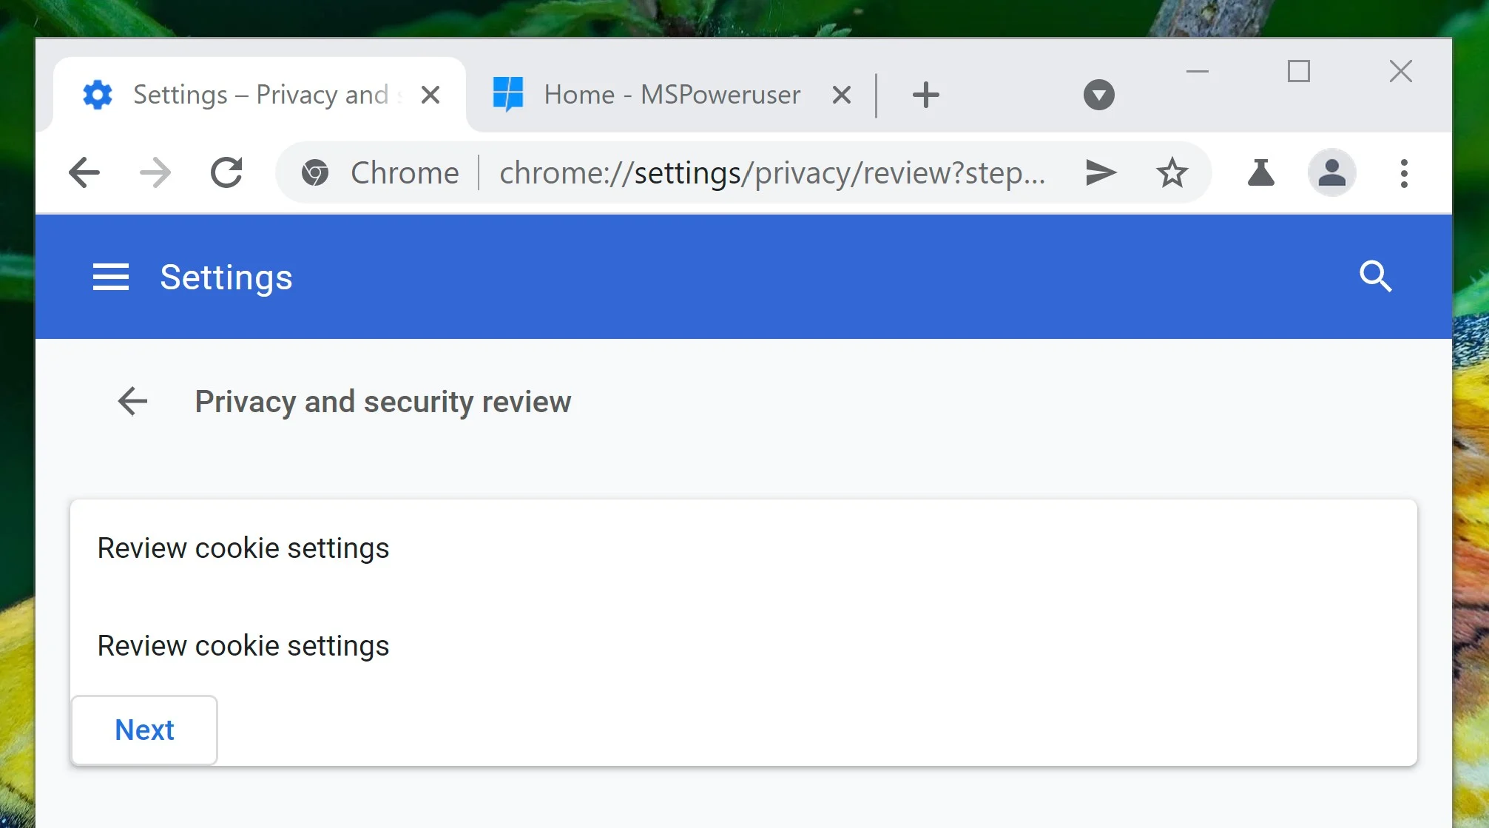
Task: Click the browser forward arrow button
Action: (155, 173)
